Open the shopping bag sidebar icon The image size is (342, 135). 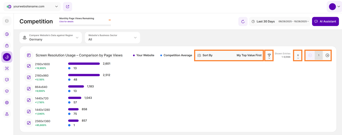click(x=7, y=46)
